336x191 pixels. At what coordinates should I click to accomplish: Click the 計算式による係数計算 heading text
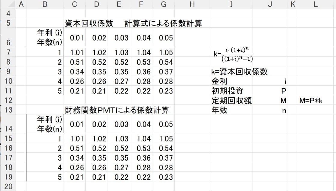point(163,23)
